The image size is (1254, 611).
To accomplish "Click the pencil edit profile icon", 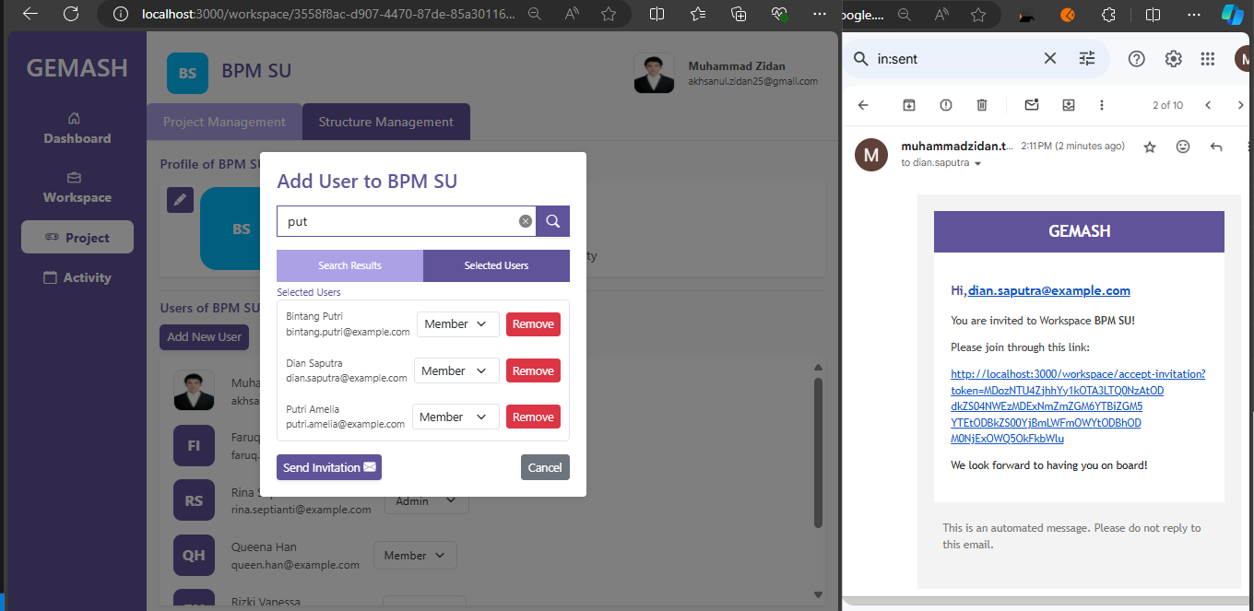I will pyautogui.click(x=180, y=199).
